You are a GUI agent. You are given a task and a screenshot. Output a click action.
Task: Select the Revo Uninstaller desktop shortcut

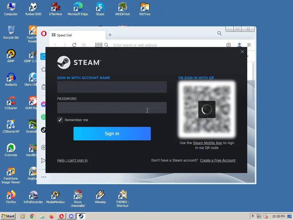(78, 199)
